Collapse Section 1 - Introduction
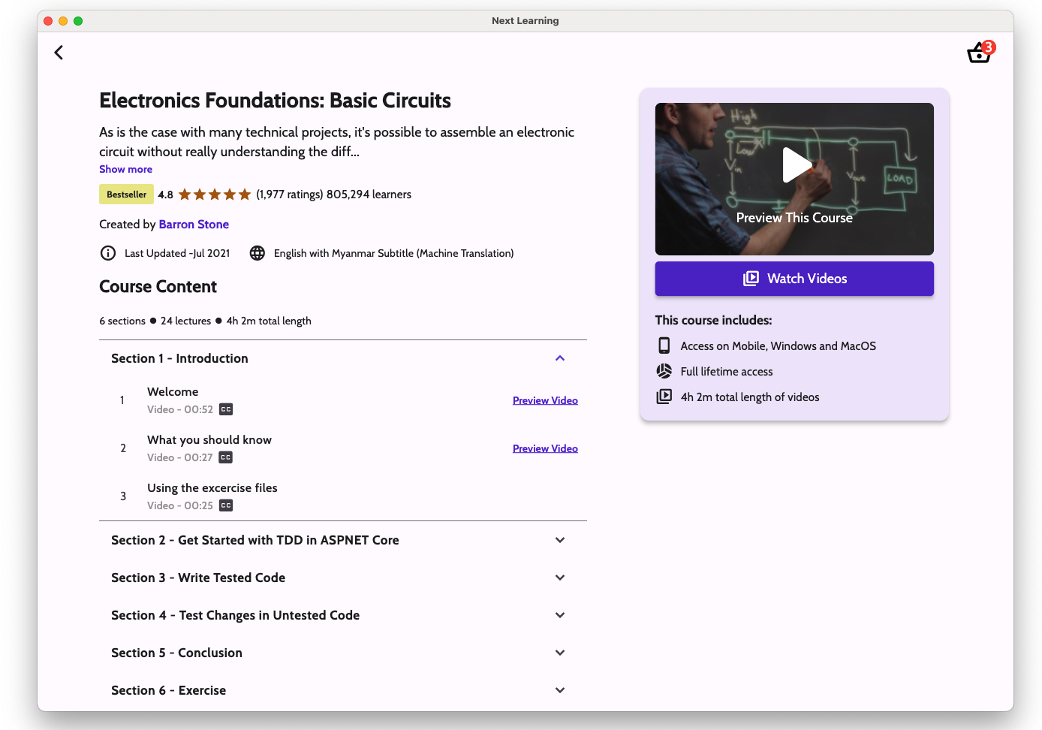The width and height of the screenshot is (1042, 730). pos(559,358)
